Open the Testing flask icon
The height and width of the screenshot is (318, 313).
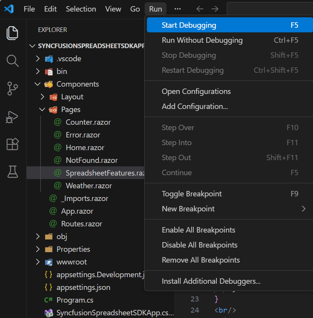[13, 172]
